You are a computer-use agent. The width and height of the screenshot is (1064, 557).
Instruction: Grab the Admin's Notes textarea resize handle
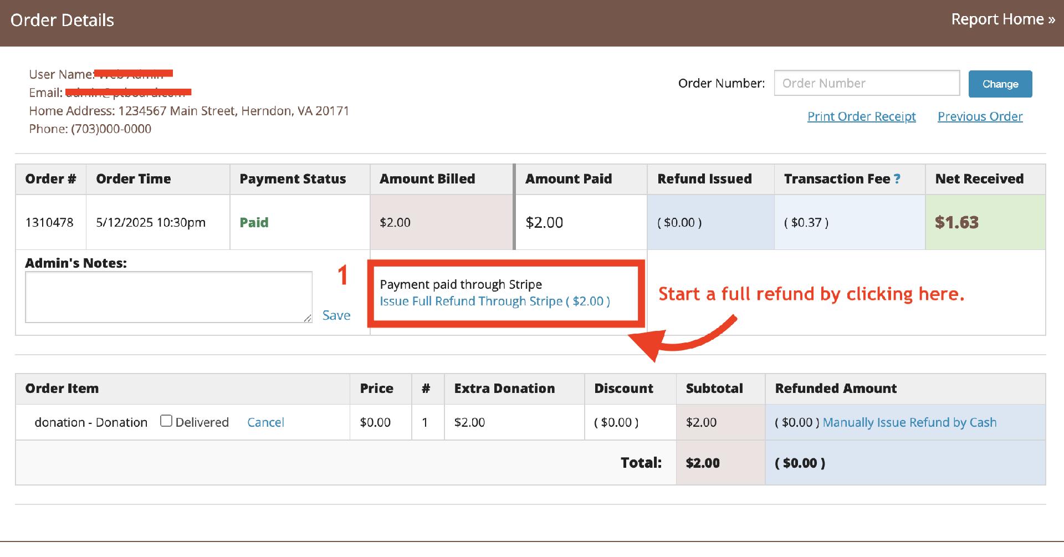[307, 318]
